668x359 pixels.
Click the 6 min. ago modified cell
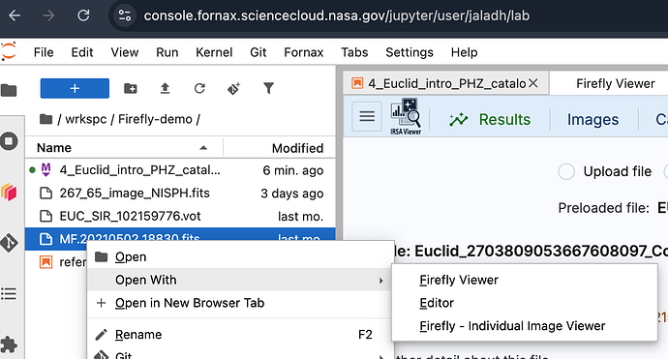(292, 170)
